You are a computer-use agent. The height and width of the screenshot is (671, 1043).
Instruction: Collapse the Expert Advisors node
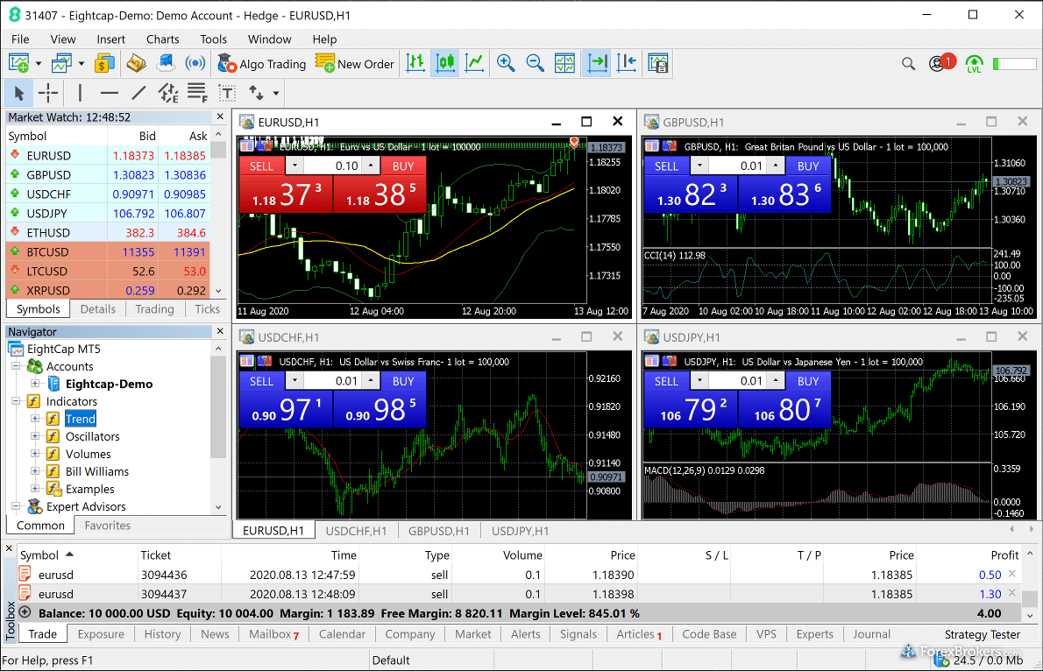click(x=16, y=506)
